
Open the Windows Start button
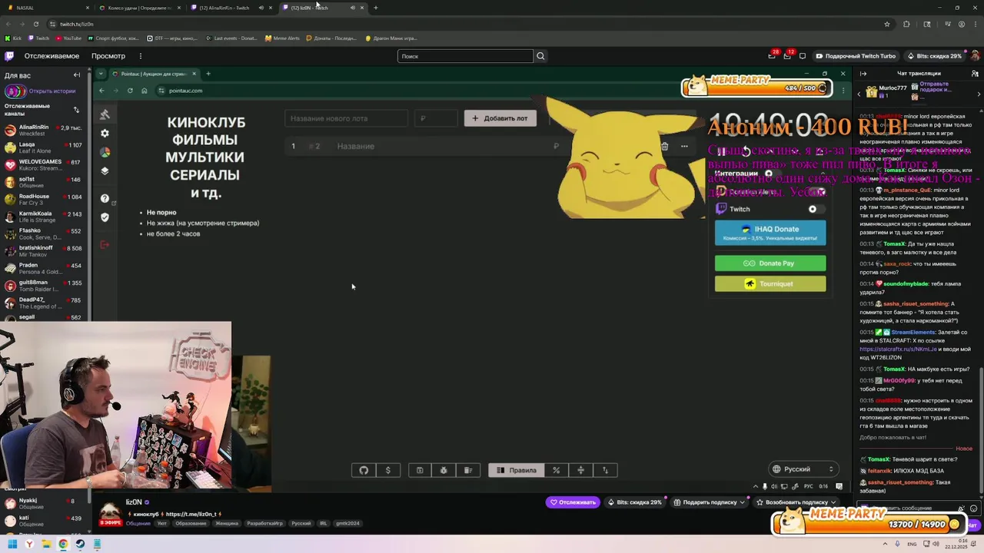[12, 545]
